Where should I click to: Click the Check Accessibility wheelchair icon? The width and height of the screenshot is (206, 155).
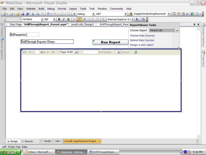pyautogui.click(x=137, y=19)
